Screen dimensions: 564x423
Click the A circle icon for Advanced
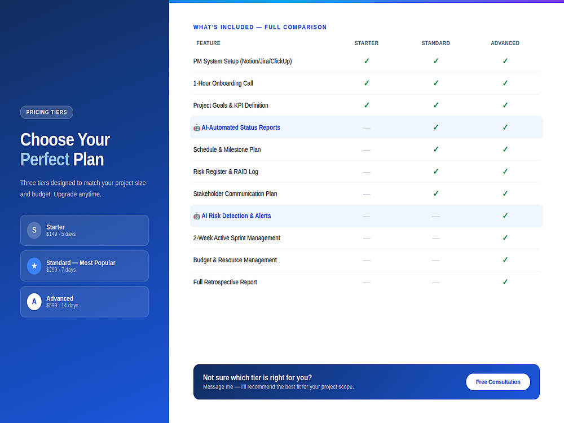click(x=34, y=301)
